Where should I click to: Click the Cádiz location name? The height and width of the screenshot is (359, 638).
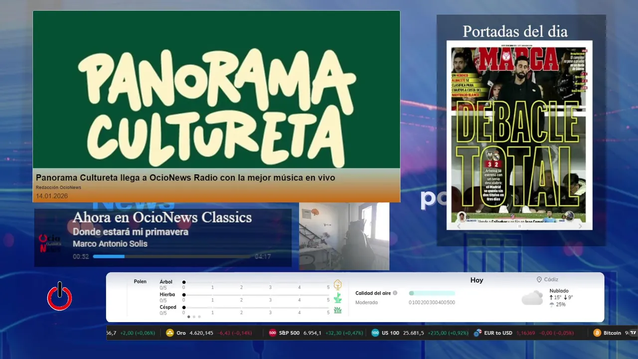coord(551,280)
